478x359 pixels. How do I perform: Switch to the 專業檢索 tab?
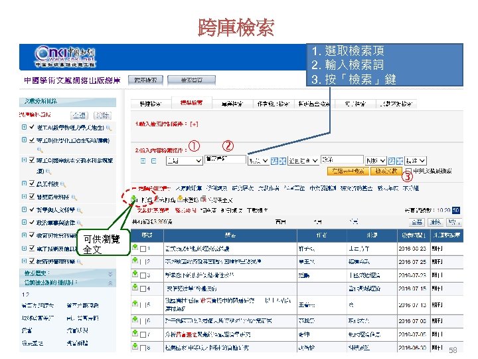coord(232,104)
